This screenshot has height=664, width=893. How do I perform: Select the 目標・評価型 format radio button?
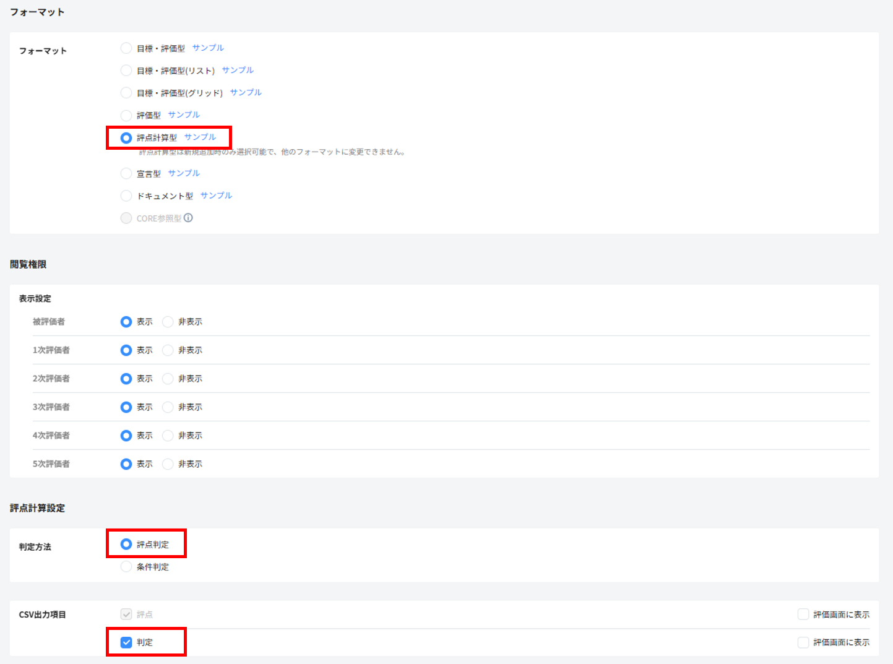tap(126, 48)
